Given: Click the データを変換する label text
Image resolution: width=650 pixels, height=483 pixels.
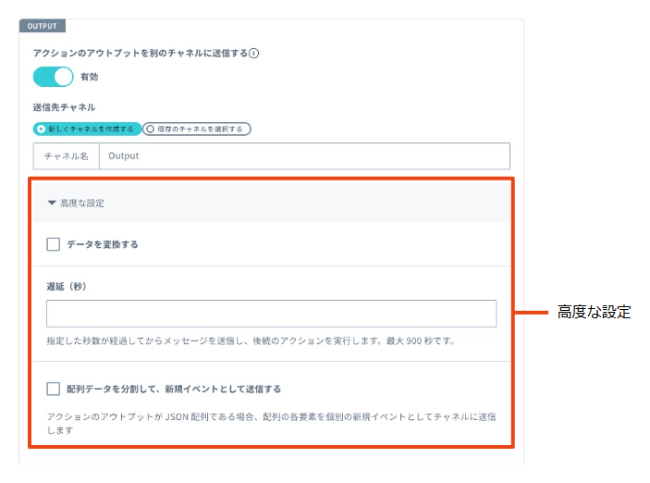Looking at the screenshot, I should click(x=103, y=244).
